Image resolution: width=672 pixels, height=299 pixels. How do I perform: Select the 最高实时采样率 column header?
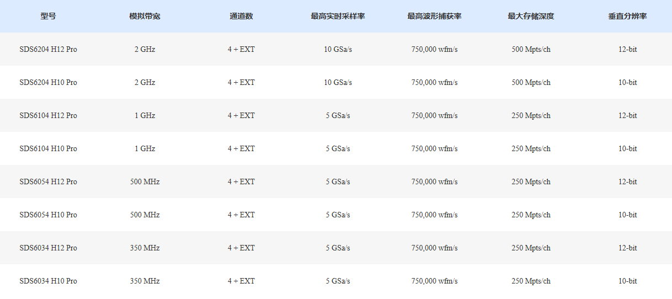(x=338, y=16)
